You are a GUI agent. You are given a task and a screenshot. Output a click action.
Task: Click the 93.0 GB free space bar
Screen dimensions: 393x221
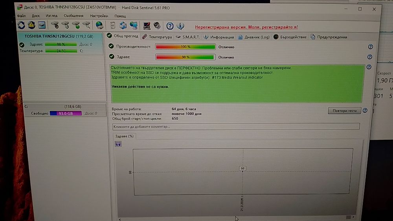(66, 113)
